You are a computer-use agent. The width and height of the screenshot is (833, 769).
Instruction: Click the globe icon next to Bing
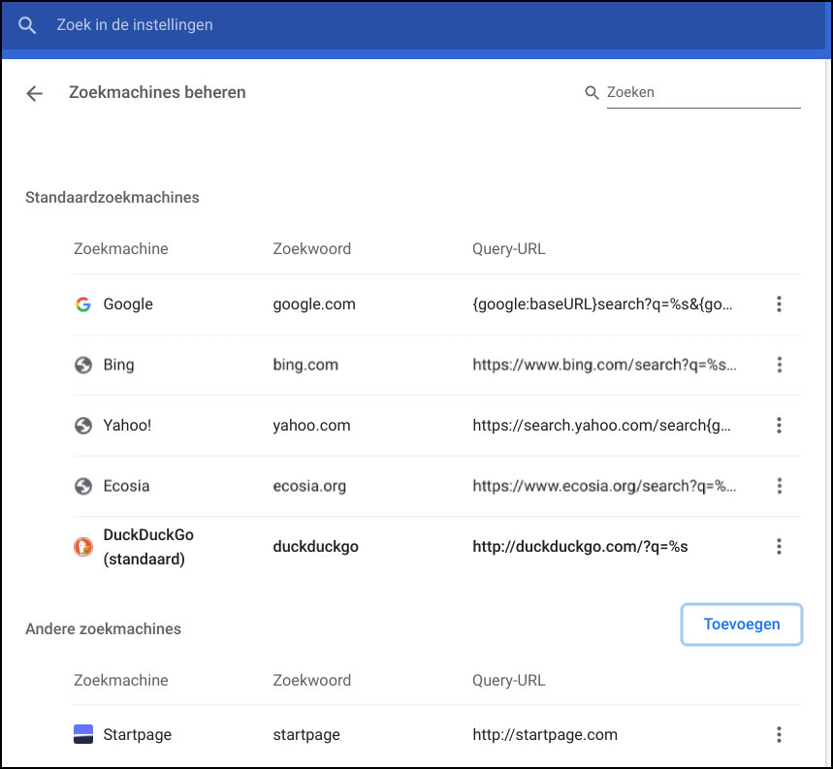tap(82, 365)
